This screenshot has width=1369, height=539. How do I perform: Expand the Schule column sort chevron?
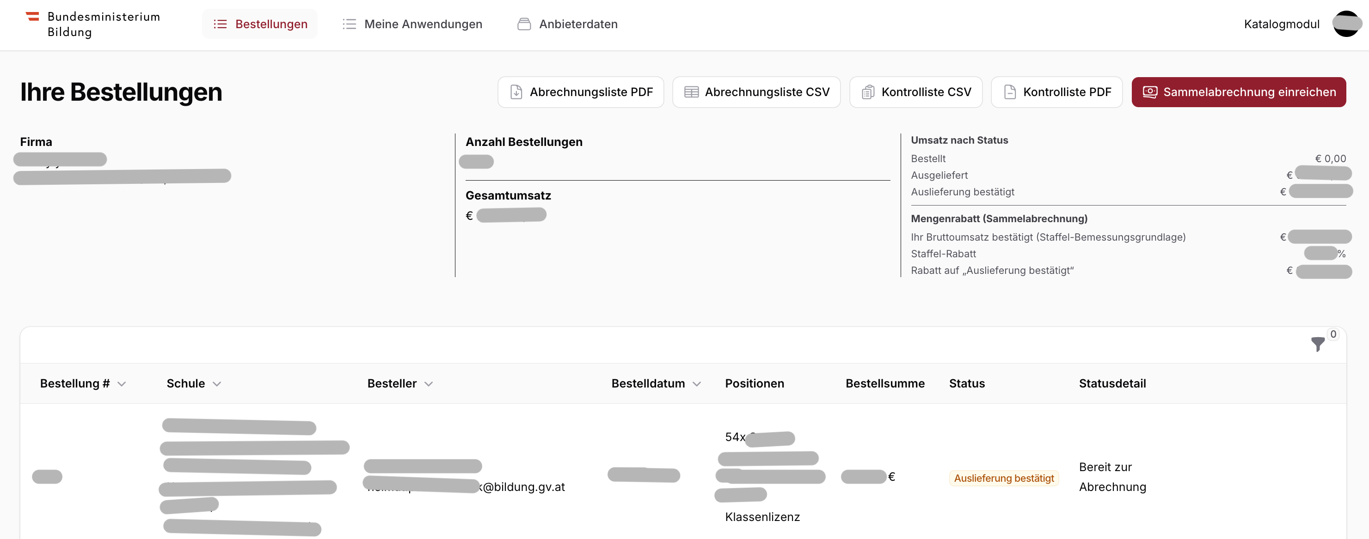click(217, 384)
